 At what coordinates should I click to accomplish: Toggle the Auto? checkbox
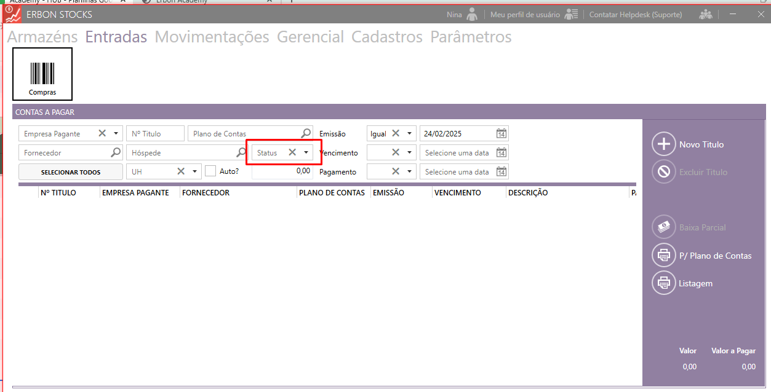click(x=210, y=171)
